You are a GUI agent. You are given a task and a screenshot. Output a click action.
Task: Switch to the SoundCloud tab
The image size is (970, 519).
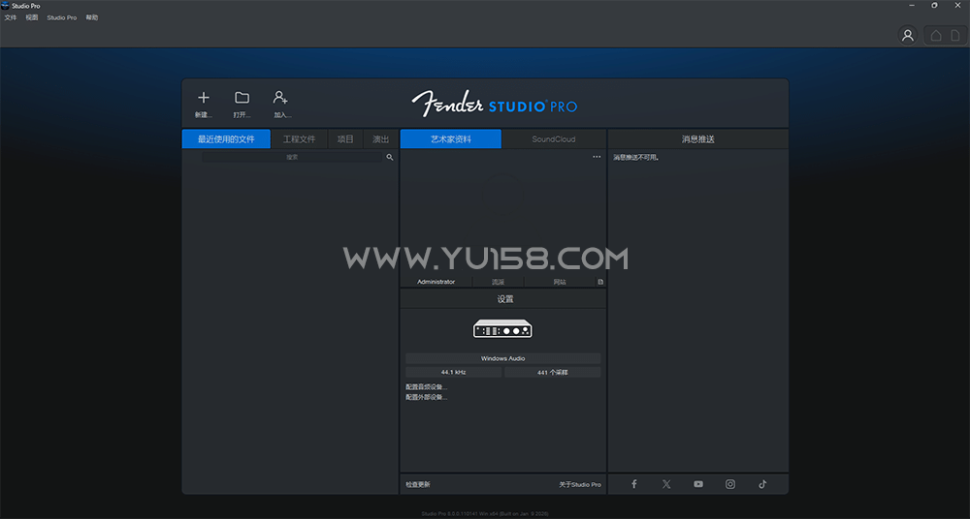pos(554,139)
